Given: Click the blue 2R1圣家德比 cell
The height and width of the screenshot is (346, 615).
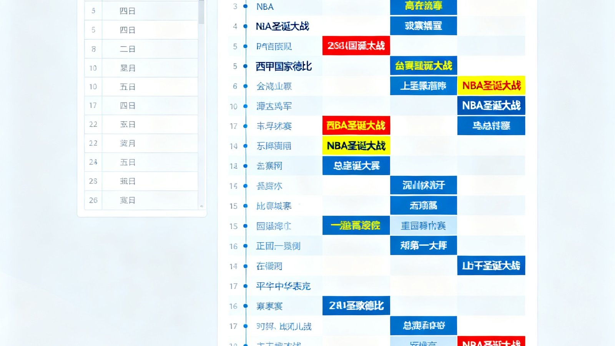Looking at the screenshot, I should [x=356, y=306].
